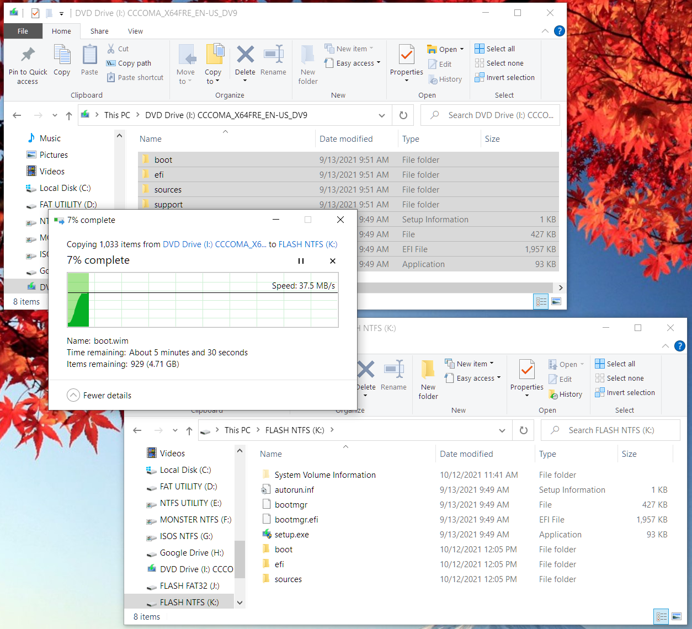Image resolution: width=692 pixels, height=629 pixels.
Task: Click History in DVD Drive window ribbon
Action: tap(445, 79)
